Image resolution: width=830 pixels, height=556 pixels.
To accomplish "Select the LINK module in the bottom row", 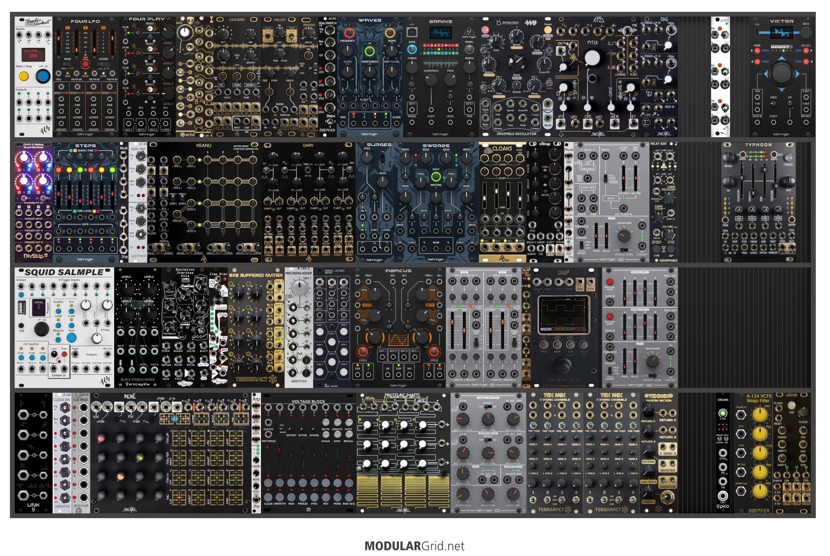I will [x=34, y=453].
